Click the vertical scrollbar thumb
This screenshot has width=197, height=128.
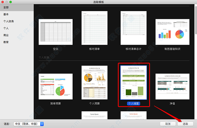(196, 20)
